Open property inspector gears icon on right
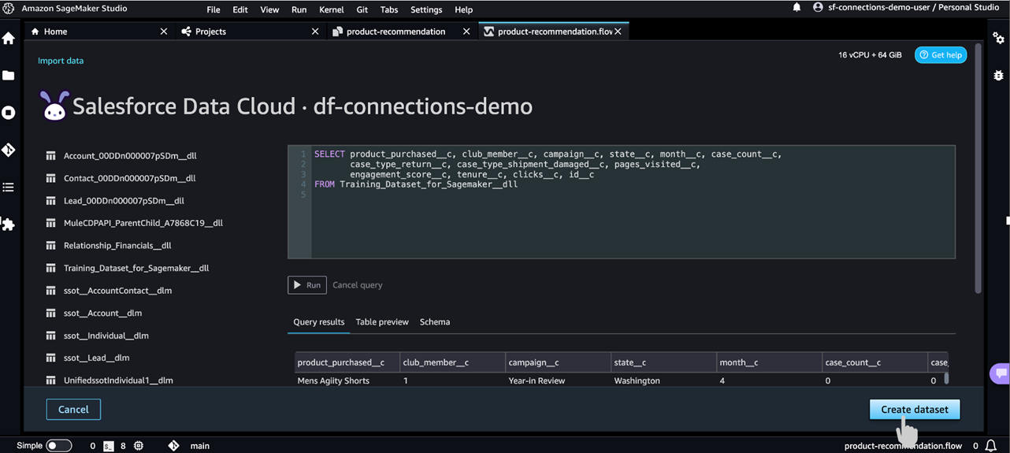1010x453 pixels. 998,39
